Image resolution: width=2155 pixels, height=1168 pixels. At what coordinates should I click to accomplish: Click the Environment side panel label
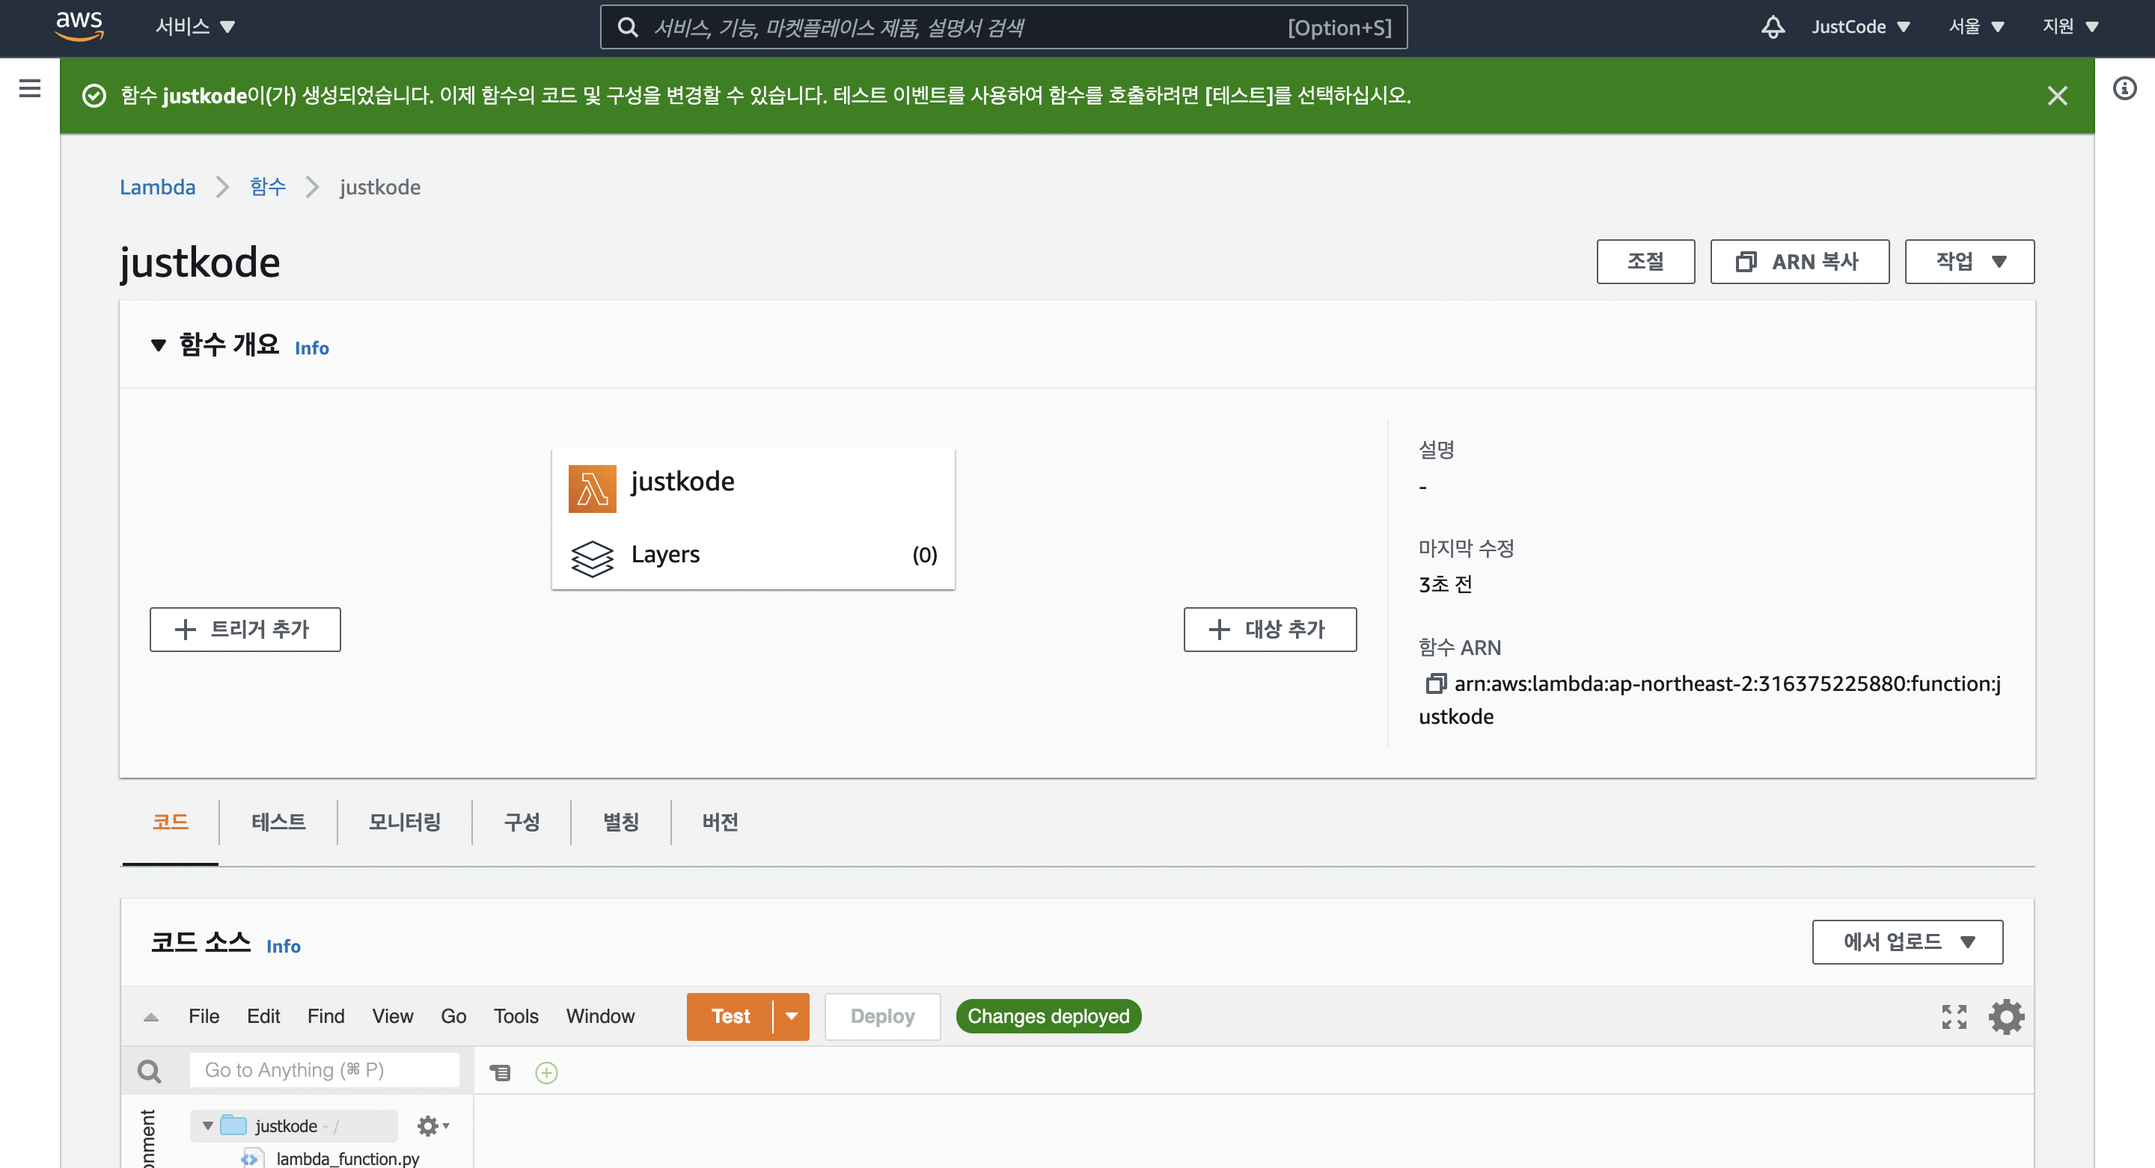[x=148, y=1139]
